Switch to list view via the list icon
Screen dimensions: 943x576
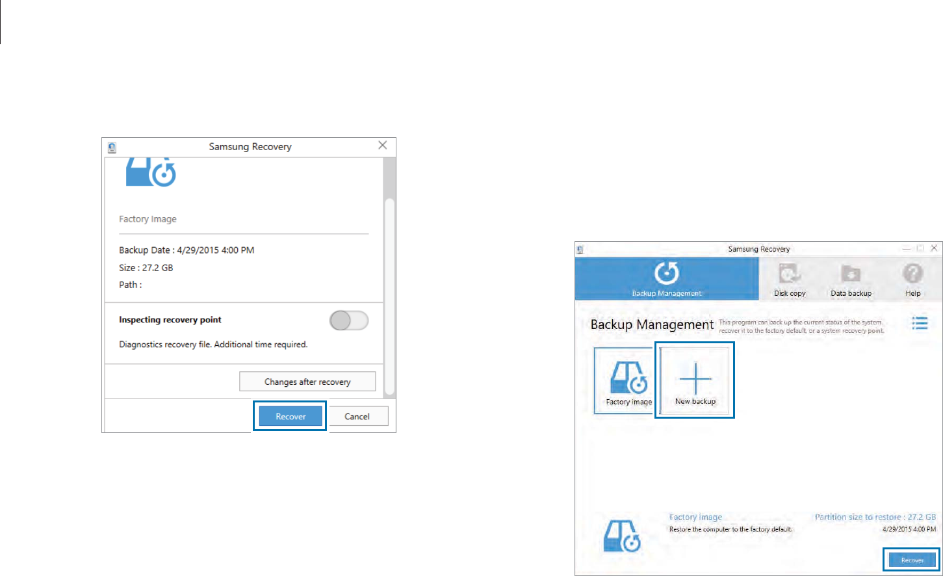pos(920,323)
